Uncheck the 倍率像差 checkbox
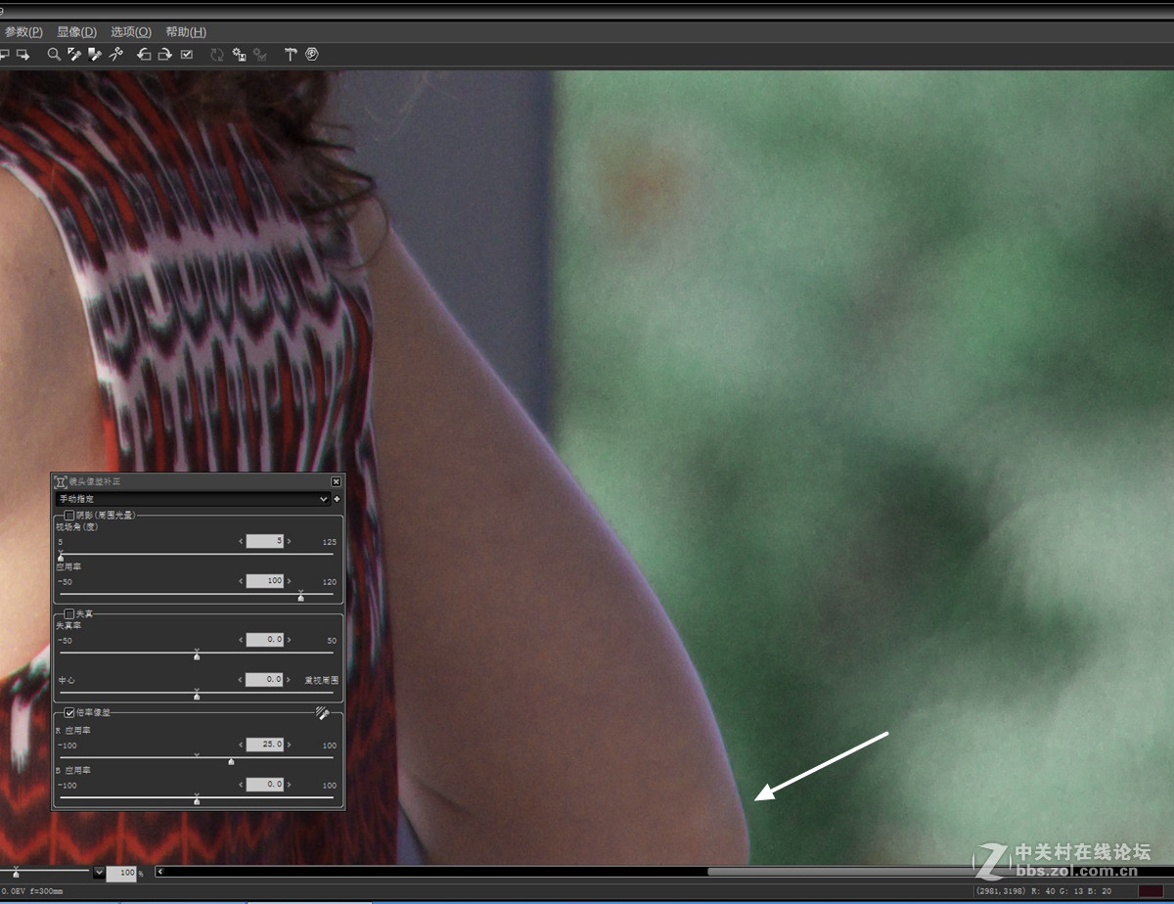 pos(68,713)
